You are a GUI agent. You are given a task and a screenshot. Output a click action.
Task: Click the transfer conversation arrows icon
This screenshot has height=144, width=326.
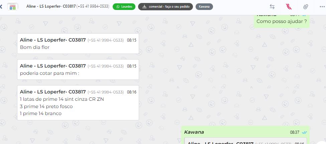(272, 7)
